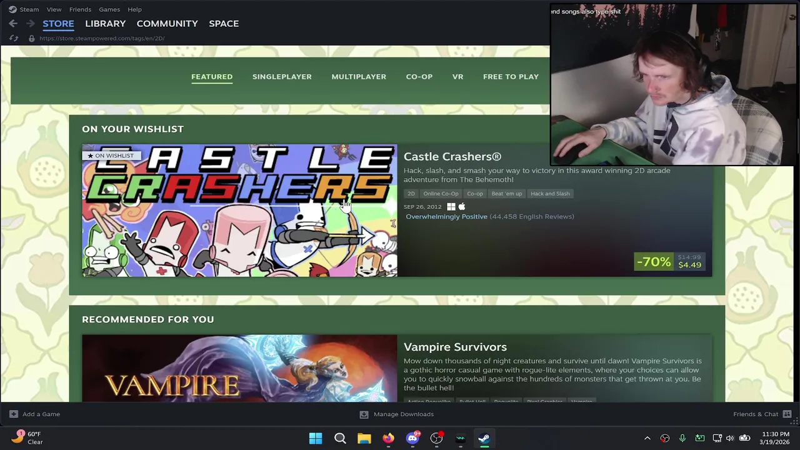Open the Friends menu

[x=80, y=9]
